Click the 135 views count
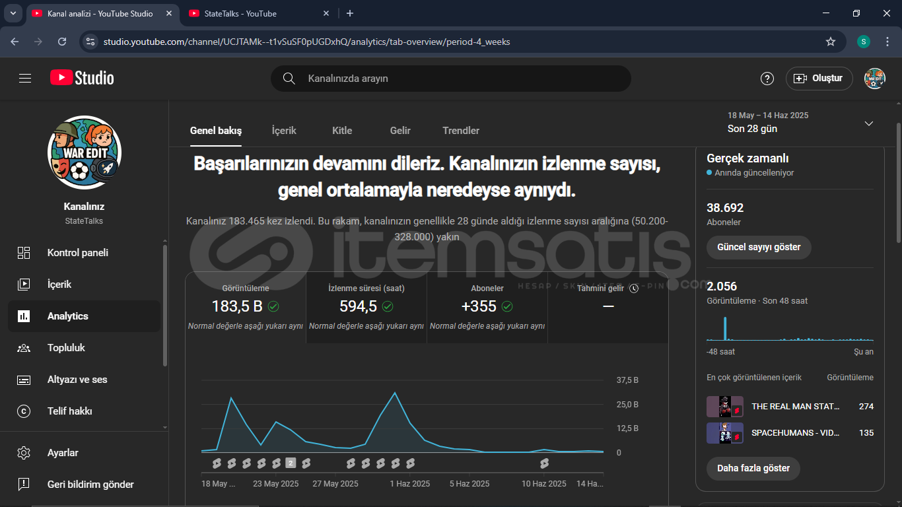This screenshot has height=507, width=902. tap(866, 433)
